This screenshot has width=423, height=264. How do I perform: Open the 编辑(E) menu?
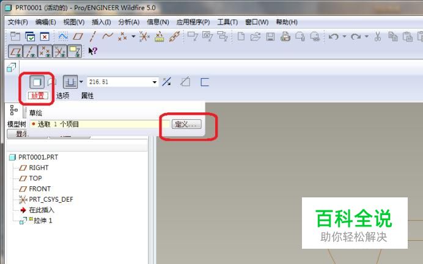[45, 22]
